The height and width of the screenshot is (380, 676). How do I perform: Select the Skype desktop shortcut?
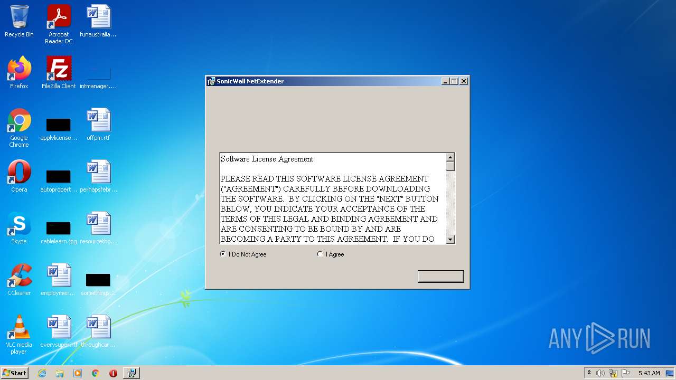[x=19, y=228]
